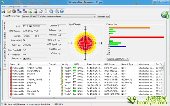
Task: Click the AP list vertical scrollbar up arrow
Action: pyautogui.click(x=163, y=64)
